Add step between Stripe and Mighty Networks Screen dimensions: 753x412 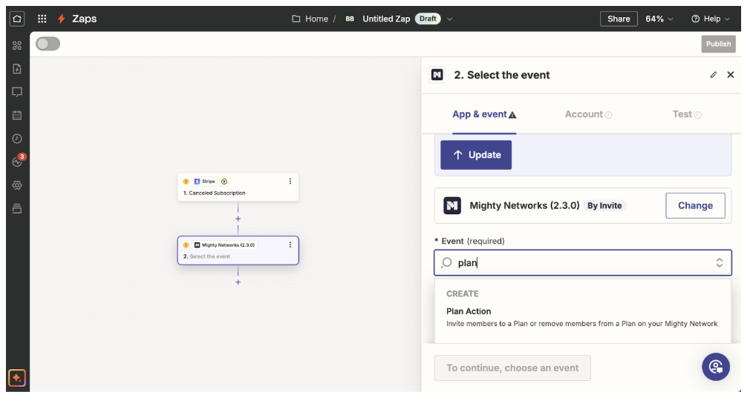point(238,219)
